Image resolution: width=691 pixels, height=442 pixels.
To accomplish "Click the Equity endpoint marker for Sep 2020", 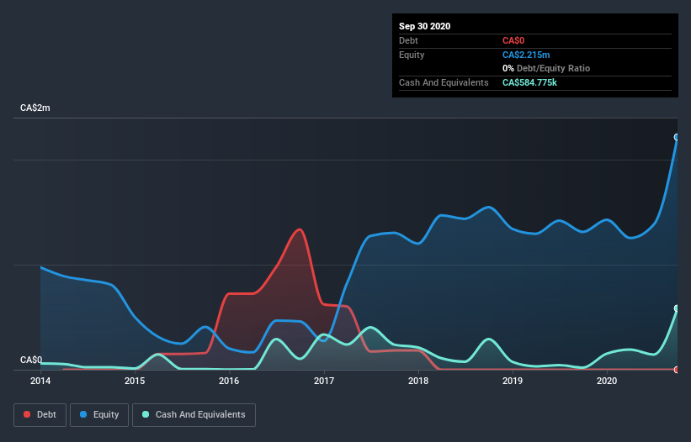I will (677, 137).
